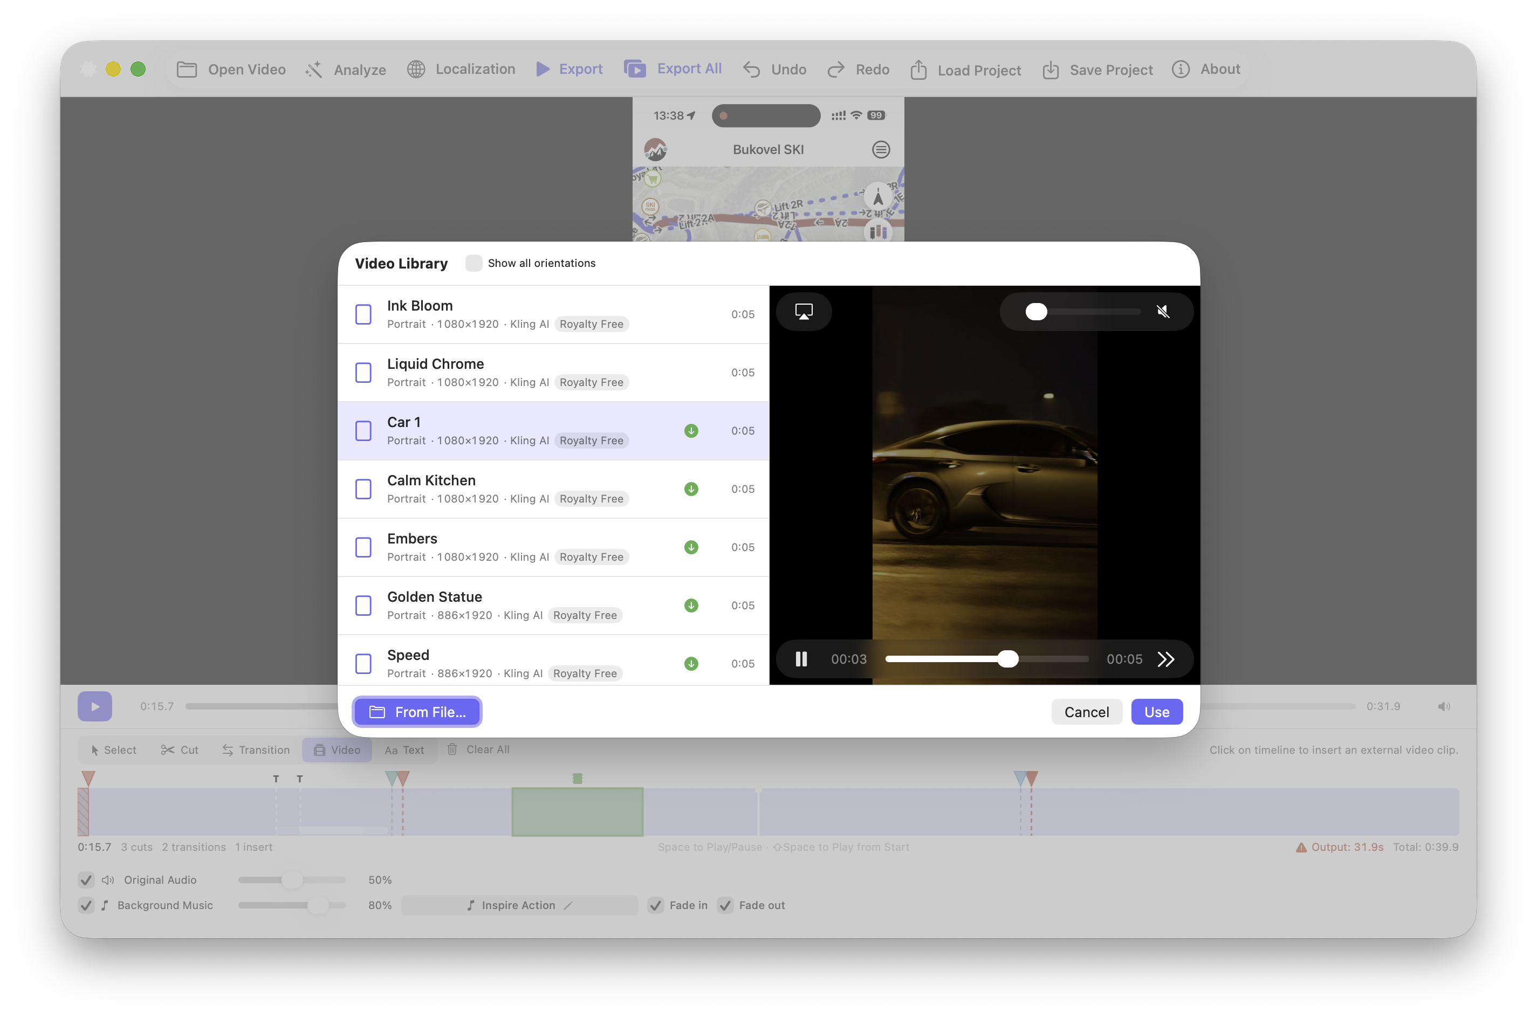The height and width of the screenshot is (1018, 1537).
Task: Click the main play button
Action: click(x=95, y=706)
